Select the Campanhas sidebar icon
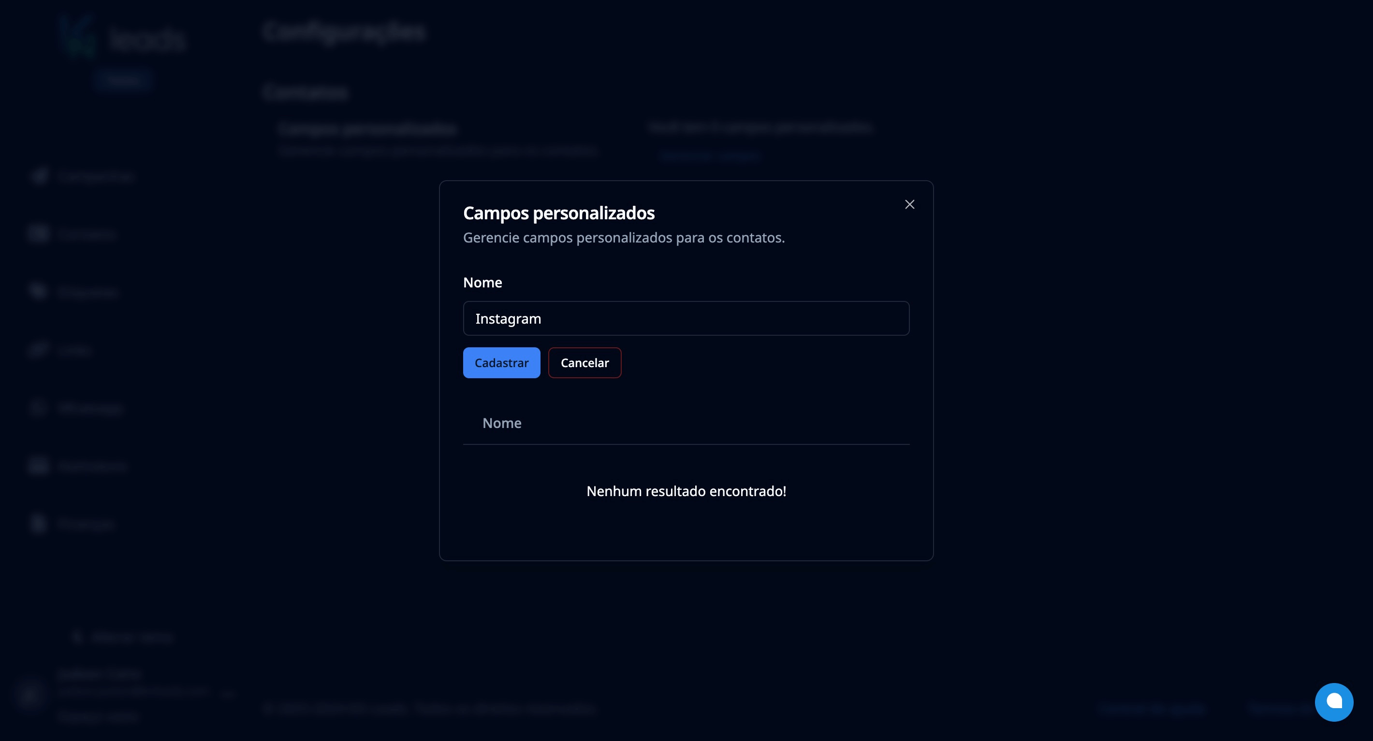The height and width of the screenshot is (741, 1373). click(38, 176)
